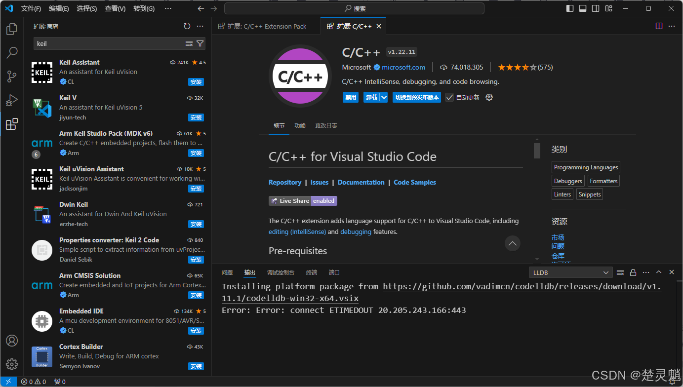Open the Run and Debug view
This screenshot has width=683, height=387.
pyautogui.click(x=12, y=100)
